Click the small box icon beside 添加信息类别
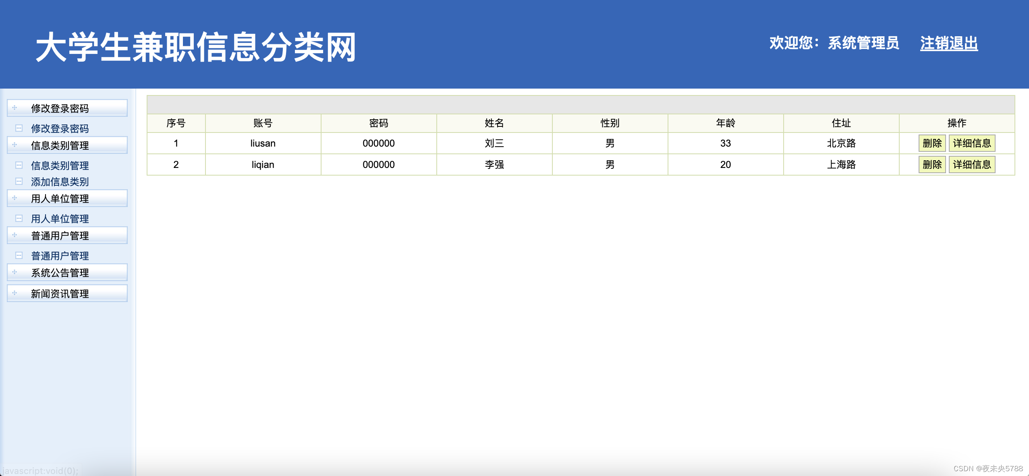1029x476 pixels. tap(19, 182)
